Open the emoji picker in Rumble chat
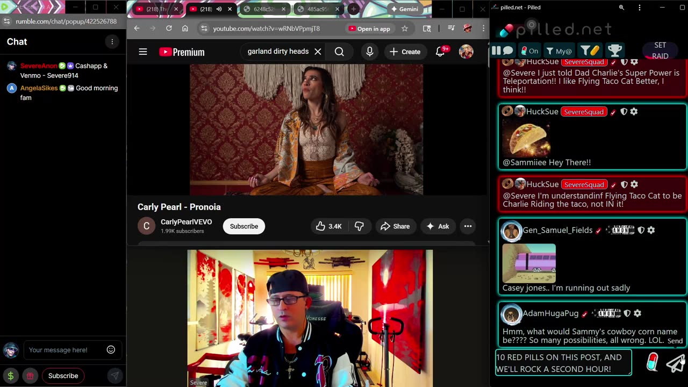Viewport: 688px width, 387px height. coord(111,350)
